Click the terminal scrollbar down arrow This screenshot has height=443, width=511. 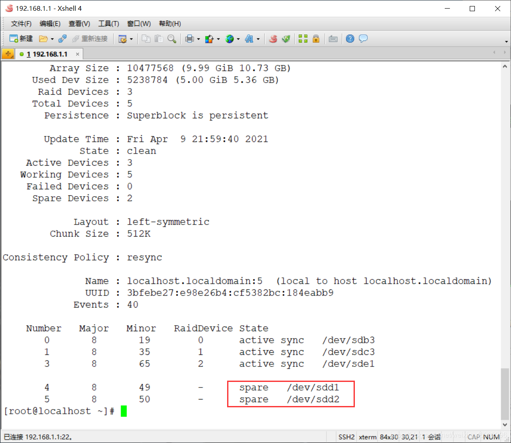click(x=505, y=425)
